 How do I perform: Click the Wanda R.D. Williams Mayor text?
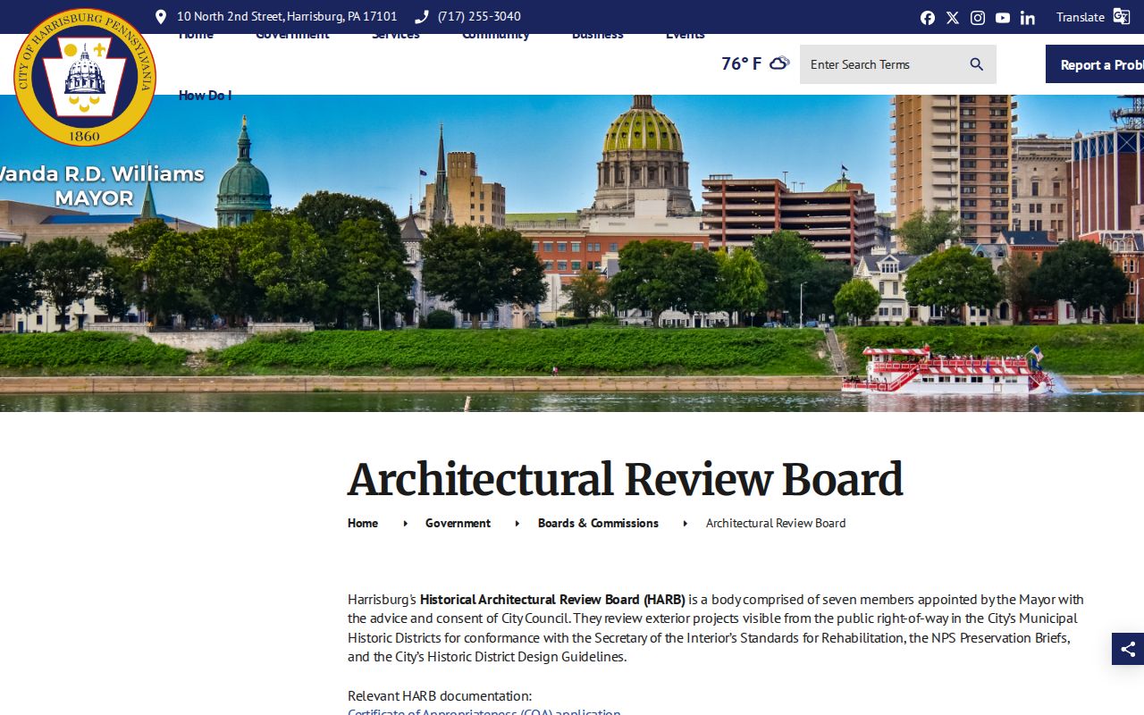click(x=100, y=186)
